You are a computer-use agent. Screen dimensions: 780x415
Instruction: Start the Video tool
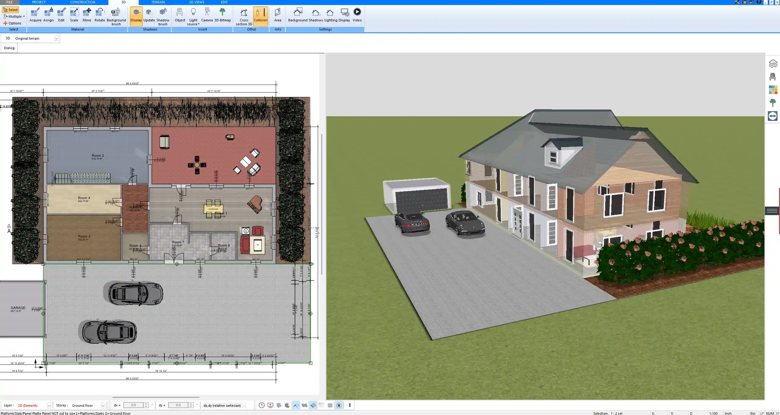(x=357, y=15)
